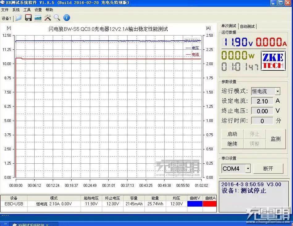Click the 11.90V start voltage cell
The height and width of the screenshot is (226, 293).
91,204
